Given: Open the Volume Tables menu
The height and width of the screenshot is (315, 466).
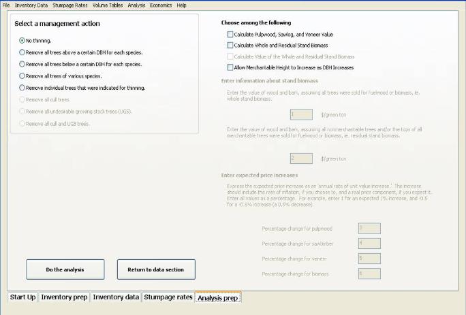Looking at the screenshot, I should pos(108,5).
